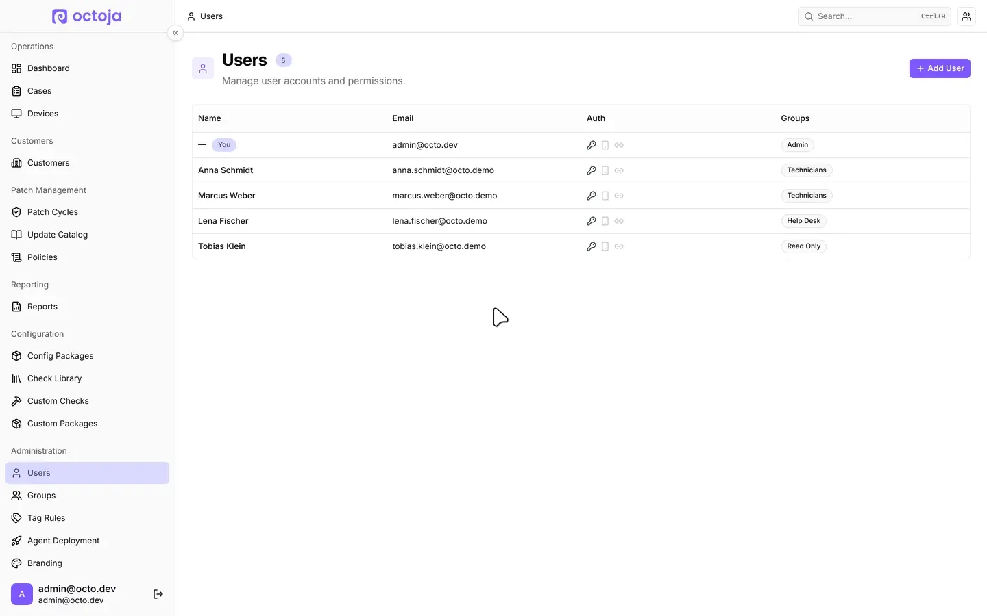Open Anna Schmidt's user row
The width and height of the screenshot is (987, 616).
coord(581,170)
